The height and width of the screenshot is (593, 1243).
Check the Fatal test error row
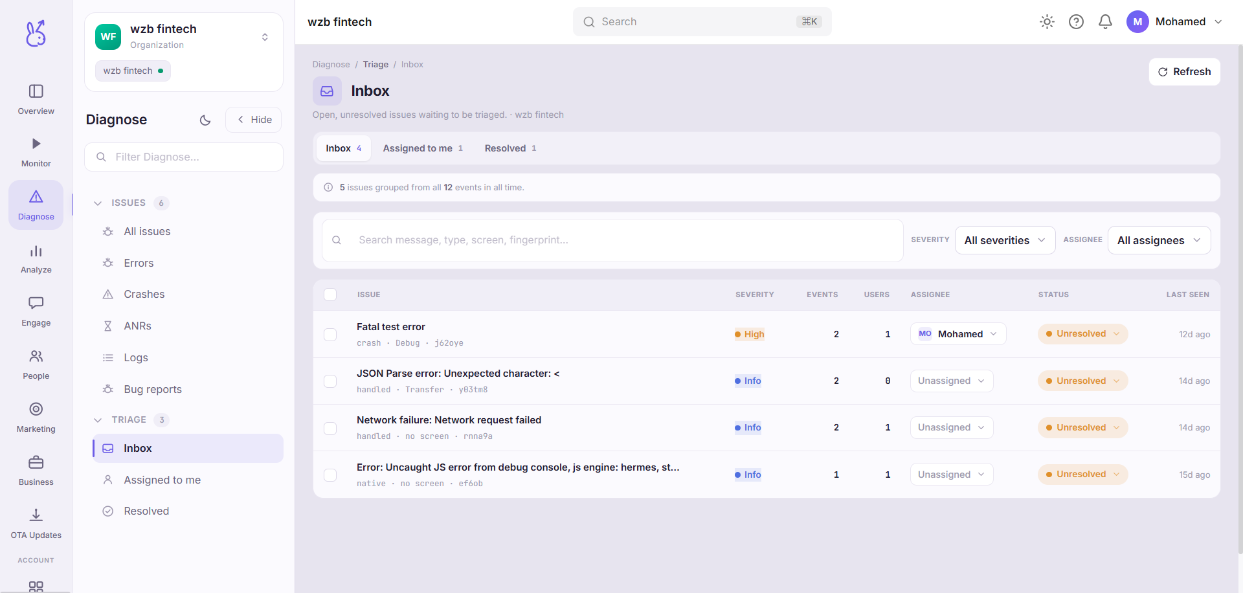330,335
